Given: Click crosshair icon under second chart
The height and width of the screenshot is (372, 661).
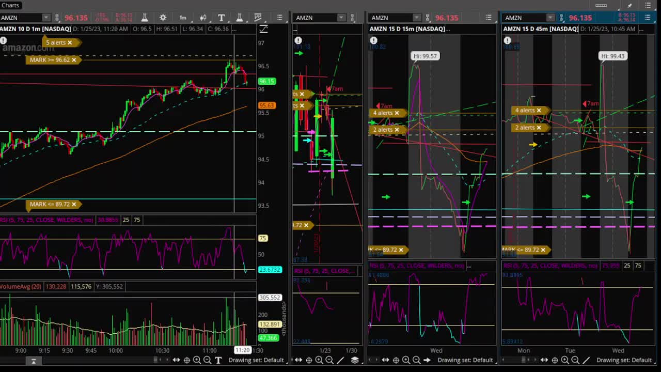Looking at the screenshot, I should tap(309, 360).
